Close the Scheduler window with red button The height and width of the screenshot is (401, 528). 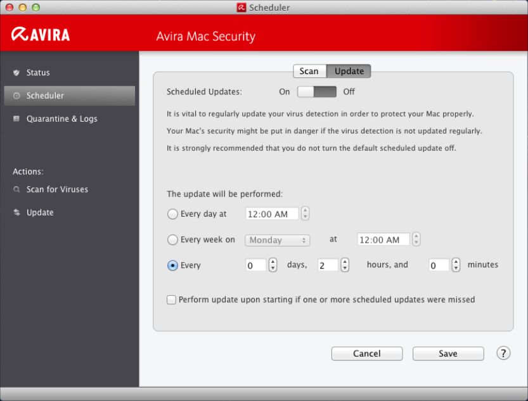pyautogui.click(x=10, y=8)
